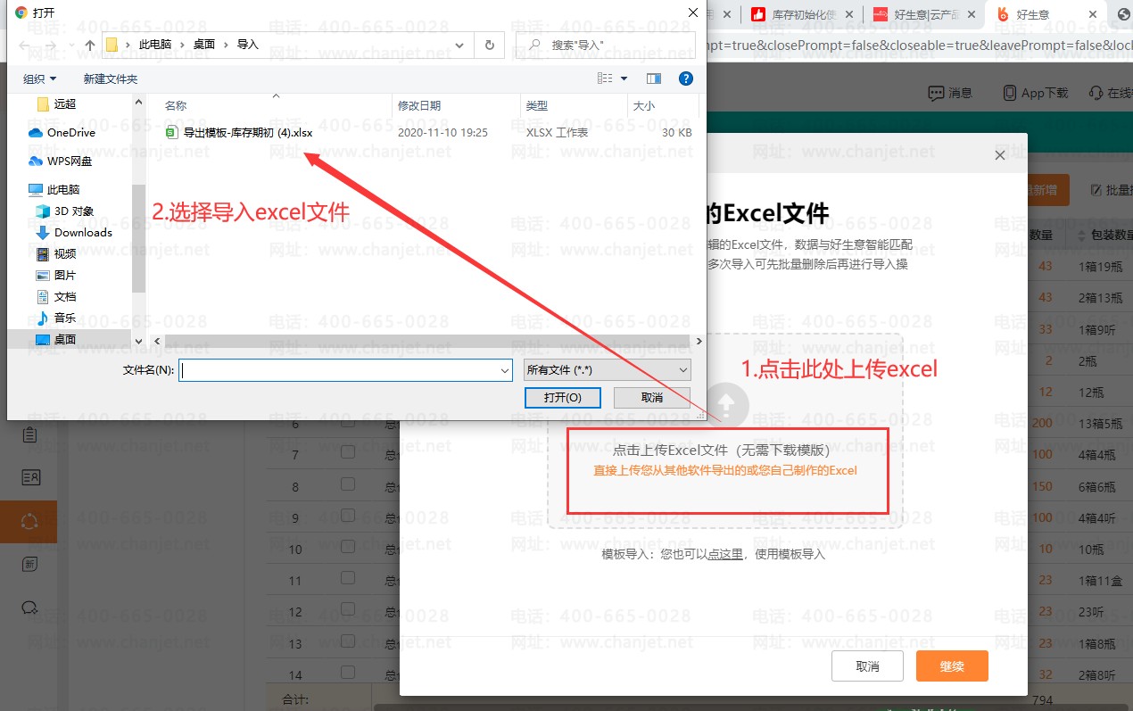The image size is (1133, 711).
Task: Check the checkbox in row 7
Action: coord(348,454)
